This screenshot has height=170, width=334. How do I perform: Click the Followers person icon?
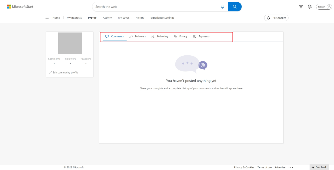pos(130,36)
